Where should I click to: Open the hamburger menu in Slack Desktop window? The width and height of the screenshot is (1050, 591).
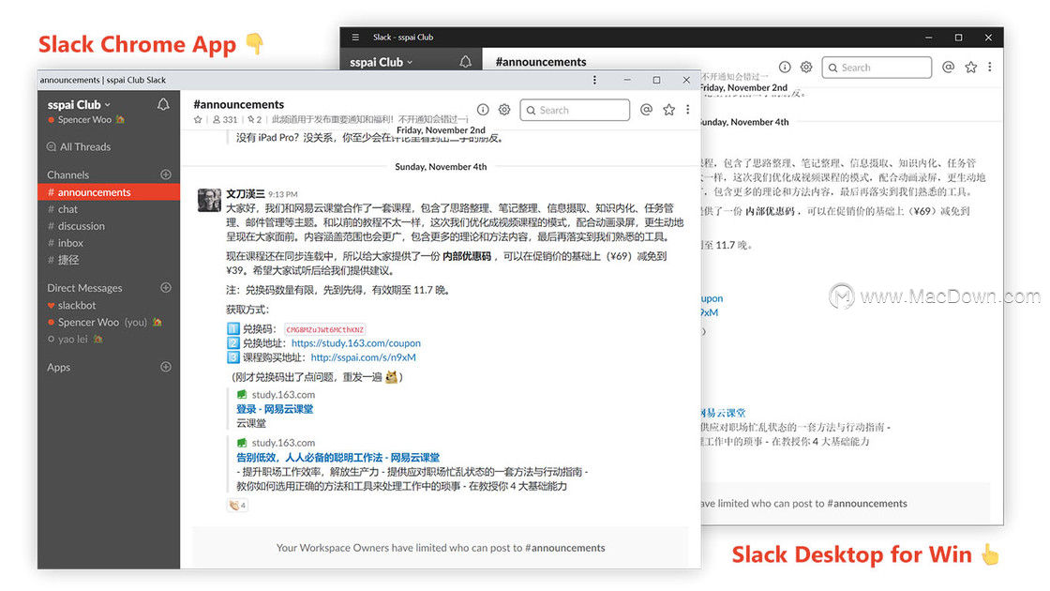click(355, 38)
